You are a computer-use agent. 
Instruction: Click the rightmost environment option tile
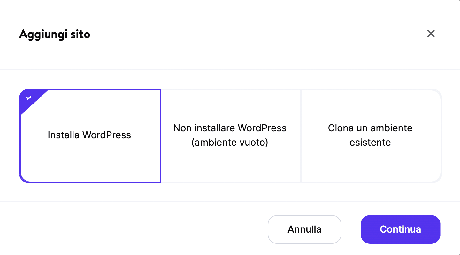(x=370, y=135)
